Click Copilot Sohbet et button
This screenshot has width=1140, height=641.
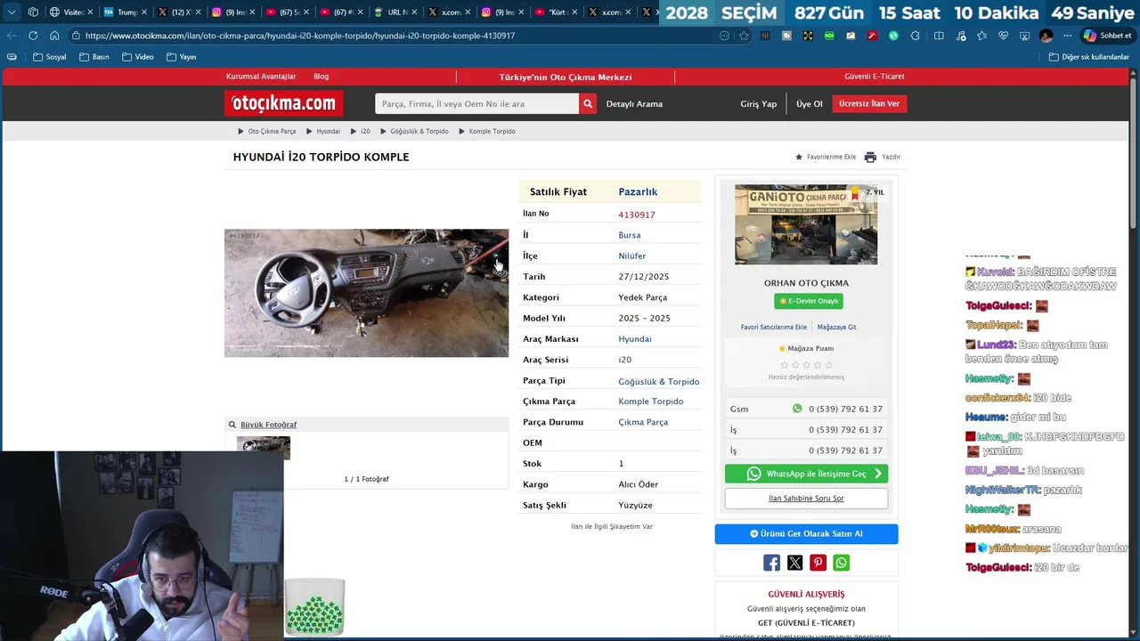click(1107, 36)
